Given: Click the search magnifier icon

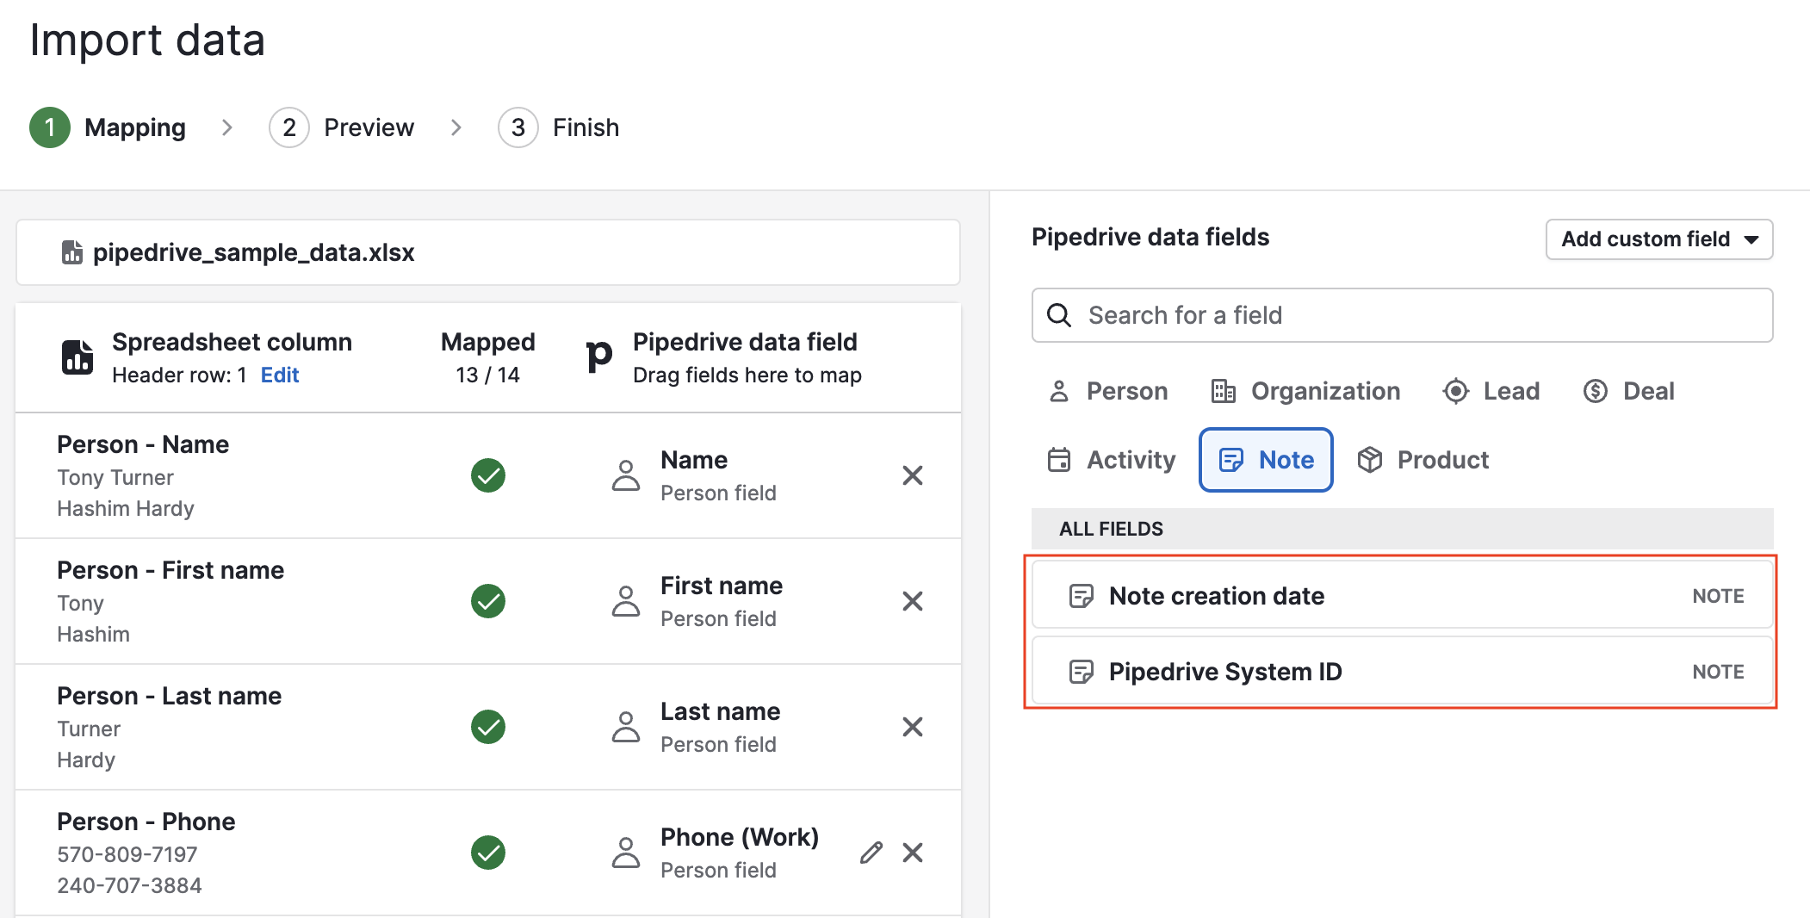Looking at the screenshot, I should [1059, 315].
